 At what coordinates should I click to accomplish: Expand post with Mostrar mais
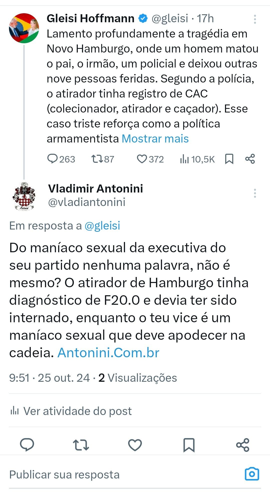tap(155, 138)
